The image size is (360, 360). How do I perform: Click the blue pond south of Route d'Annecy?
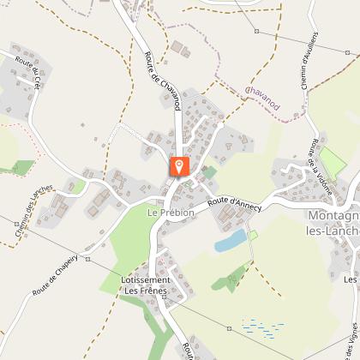coord(231,241)
